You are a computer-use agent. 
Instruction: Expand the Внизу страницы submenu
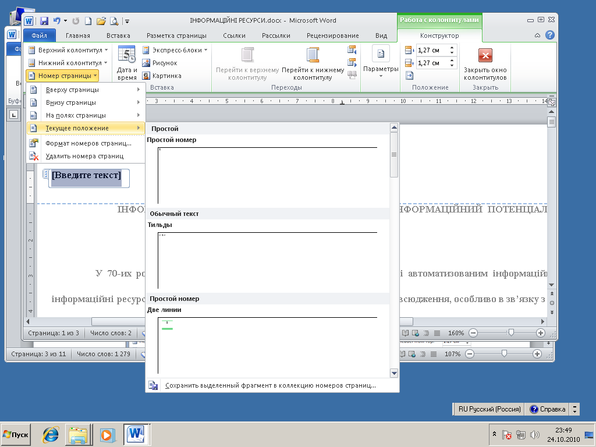coord(86,102)
